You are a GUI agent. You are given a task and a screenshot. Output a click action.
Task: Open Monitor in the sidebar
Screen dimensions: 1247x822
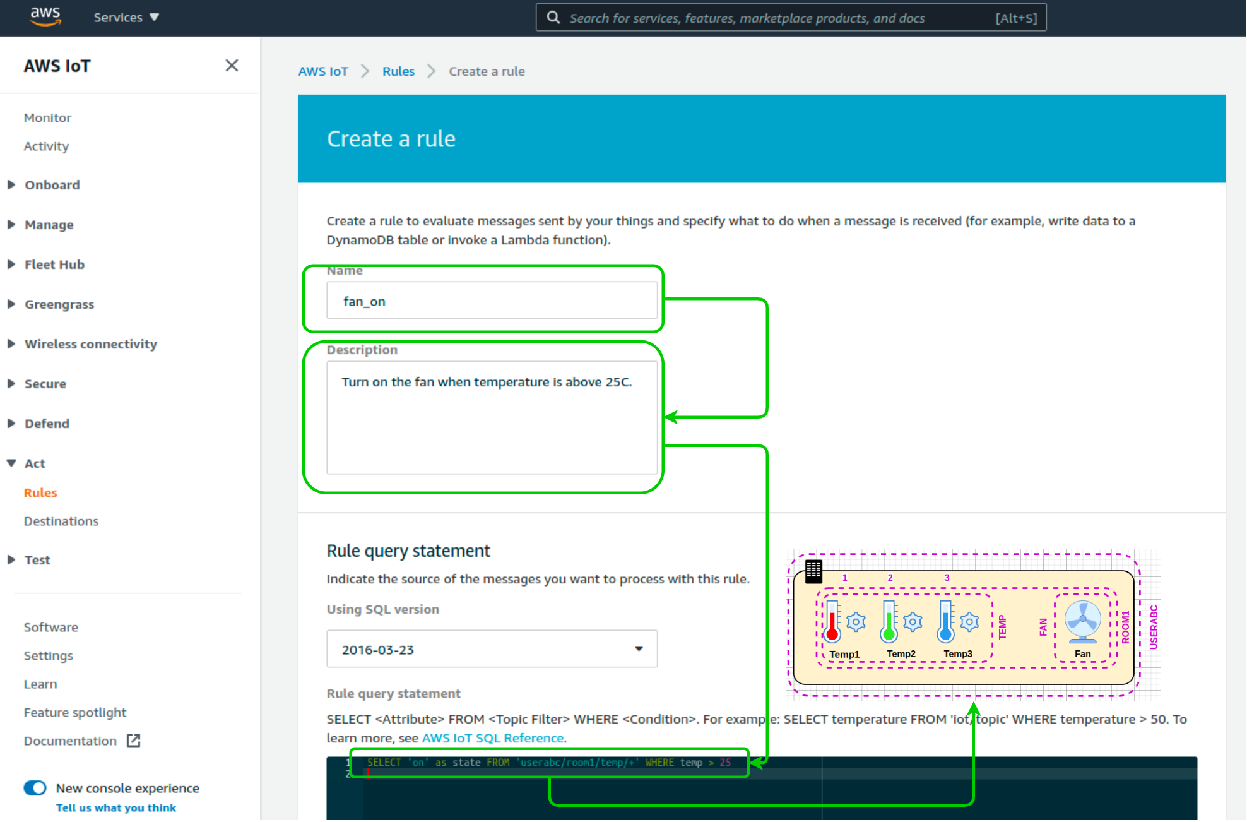(47, 118)
